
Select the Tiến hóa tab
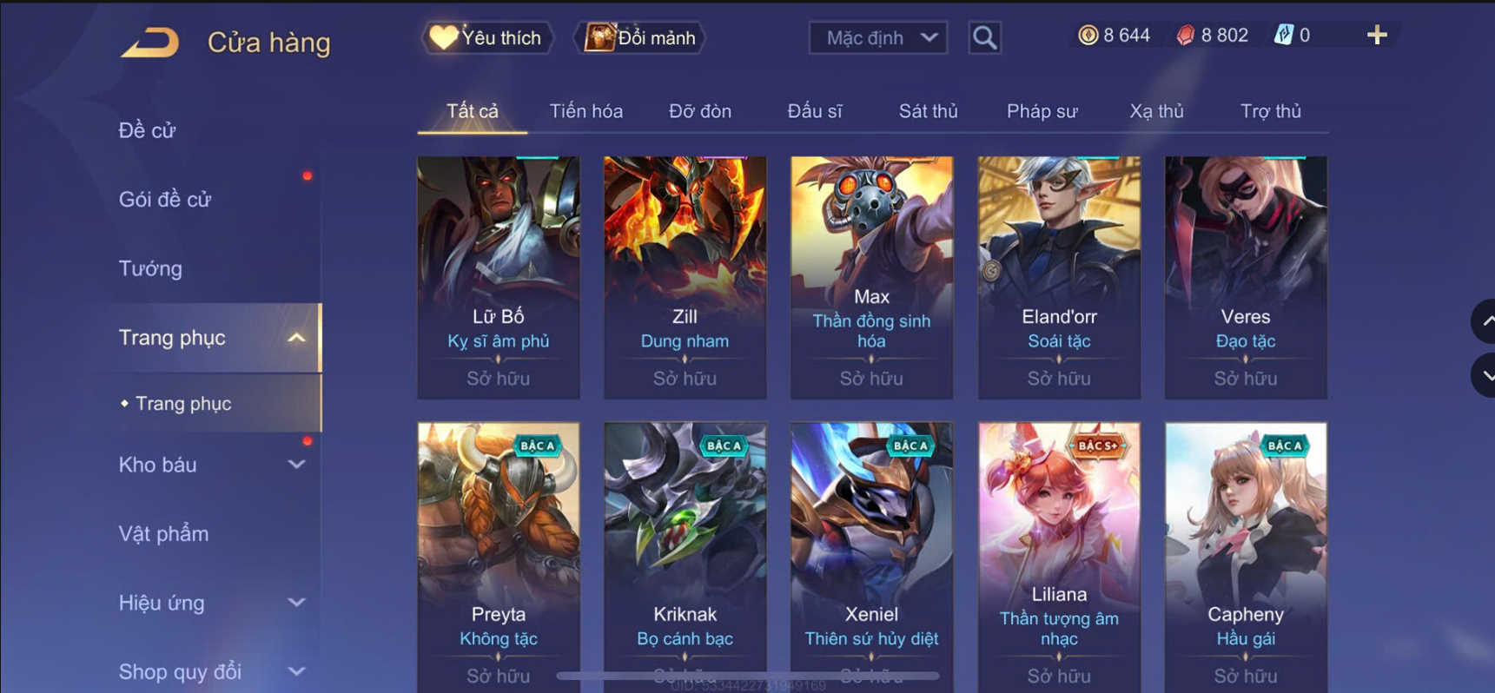click(585, 111)
